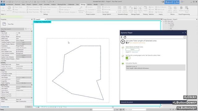Click Apply in Properties panel

[28, 107]
